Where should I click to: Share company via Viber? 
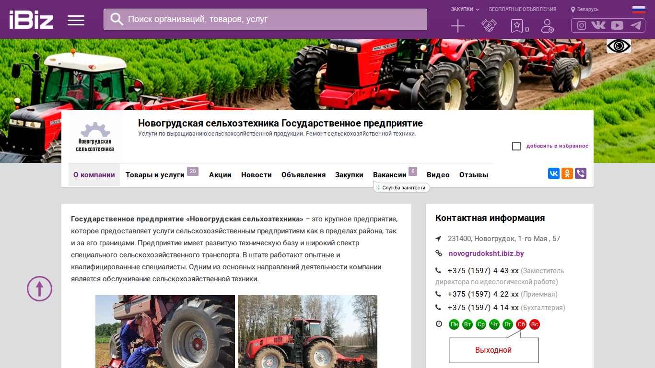(581, 173)
